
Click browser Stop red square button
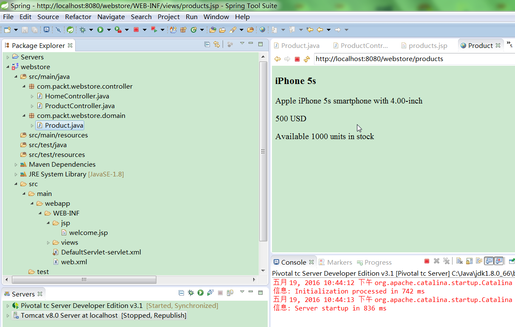pos(297,59)
